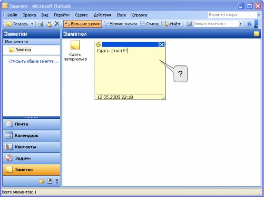Click the navigation pane splitter grip
264x197 pixels.
pos(31,117)
